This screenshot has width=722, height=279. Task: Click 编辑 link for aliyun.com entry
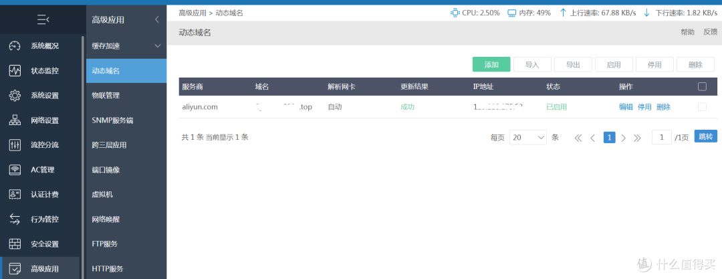click(x=626, y=107)
